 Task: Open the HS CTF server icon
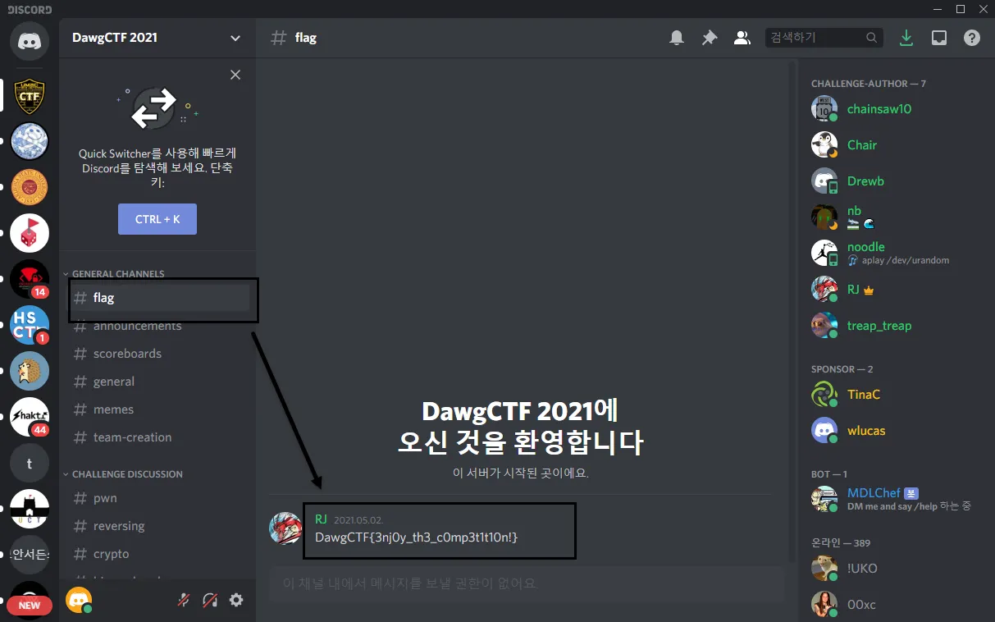(x=30, y=325)
